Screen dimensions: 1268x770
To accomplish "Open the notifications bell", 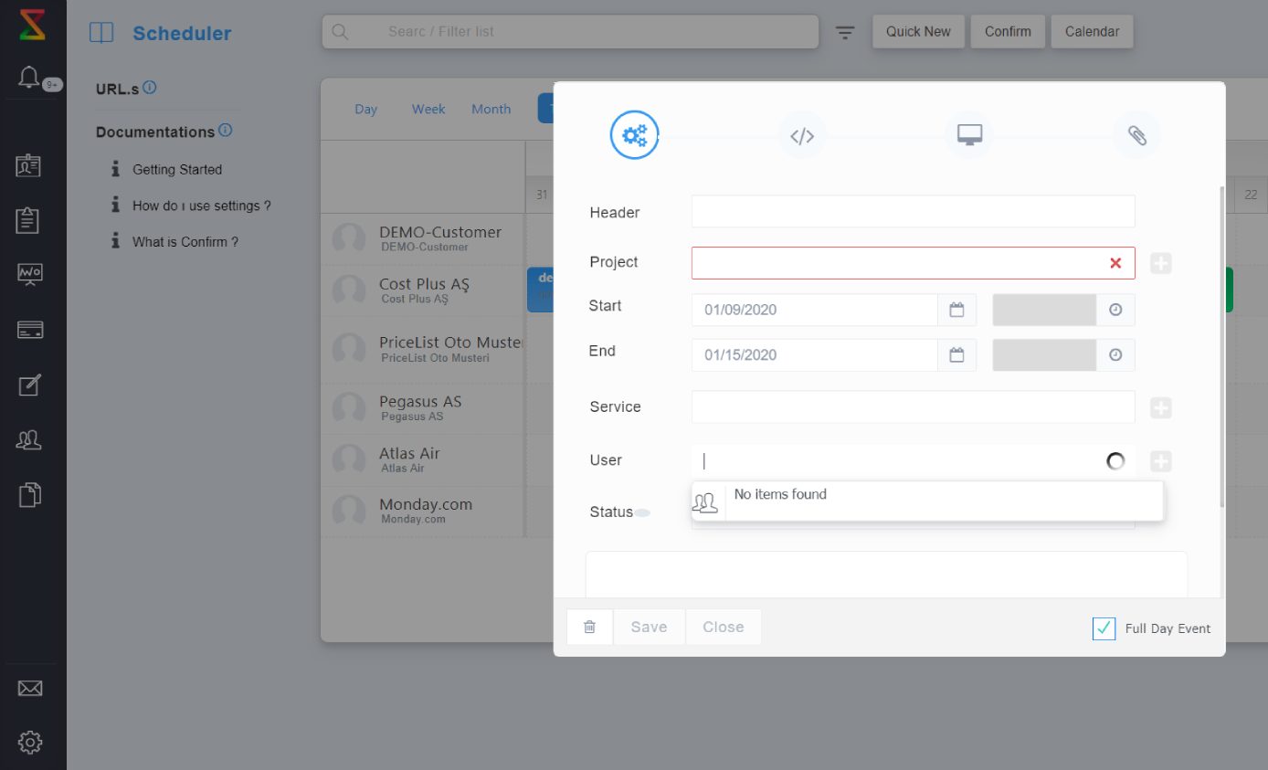I will [29, 78].
